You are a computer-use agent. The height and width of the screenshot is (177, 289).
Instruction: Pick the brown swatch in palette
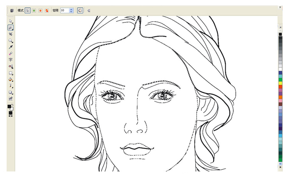coord(280,104)
